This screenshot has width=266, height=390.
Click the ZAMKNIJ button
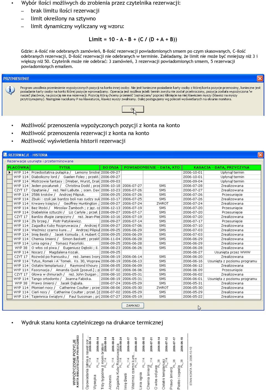pos(133,306)
